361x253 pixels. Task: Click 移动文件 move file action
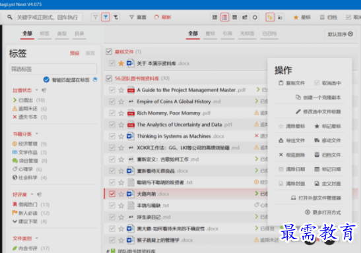point(327,140)
